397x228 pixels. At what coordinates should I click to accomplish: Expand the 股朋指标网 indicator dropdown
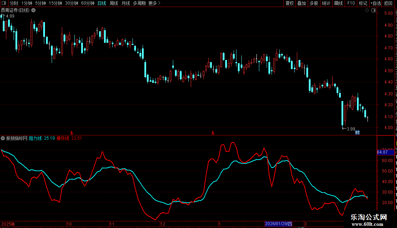tap(3, 138)
